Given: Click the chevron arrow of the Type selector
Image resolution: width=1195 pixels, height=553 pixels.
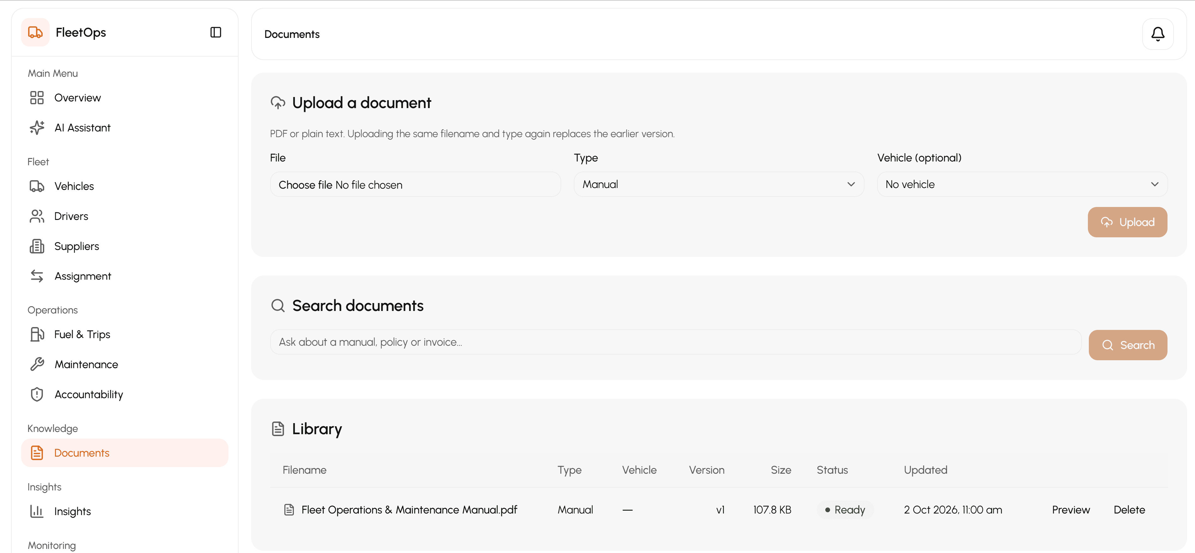Looking at the screenshot, I should click(851, 184).
